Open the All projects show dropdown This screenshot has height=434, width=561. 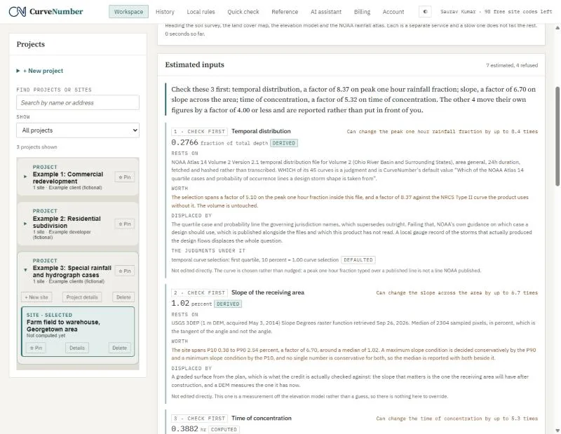[x=78, y=130]
